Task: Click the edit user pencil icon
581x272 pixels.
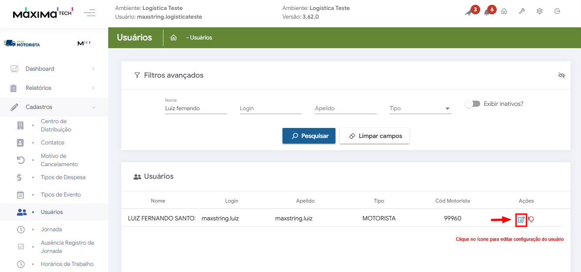Action: (521, 220)
